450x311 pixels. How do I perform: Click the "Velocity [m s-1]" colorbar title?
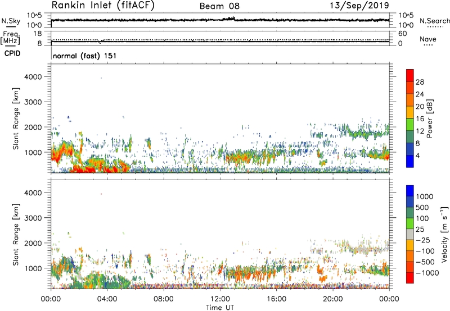click(444, 234)
